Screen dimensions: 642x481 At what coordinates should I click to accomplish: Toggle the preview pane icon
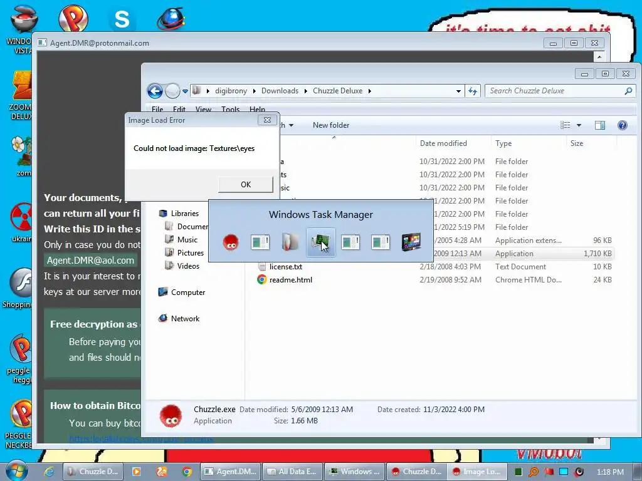click(x=600, y=125)
